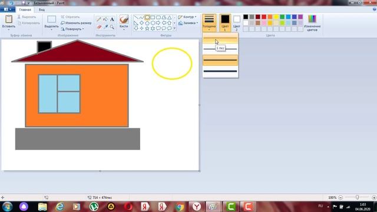
Task: Click the Обрезать crop button
Action: point(70,17)
